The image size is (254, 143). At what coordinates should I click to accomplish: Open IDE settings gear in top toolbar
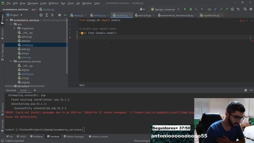(251, 9)
